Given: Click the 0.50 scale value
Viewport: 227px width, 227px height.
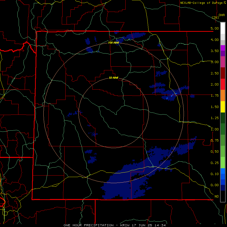Looking at the screenshot, I should pos(215,152).
